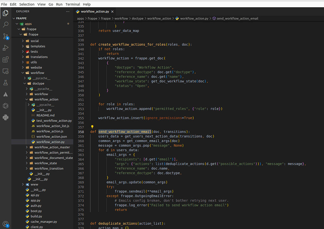324x229 pixels.
Task: Click the lightbulb code action on line 357
Action: coord(92,127)
